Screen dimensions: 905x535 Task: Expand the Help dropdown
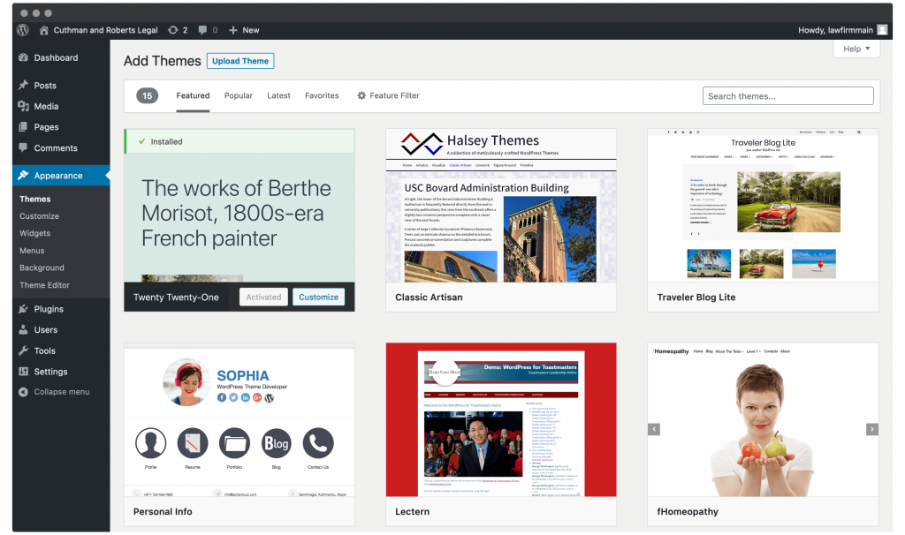click(x=856, y=49)
